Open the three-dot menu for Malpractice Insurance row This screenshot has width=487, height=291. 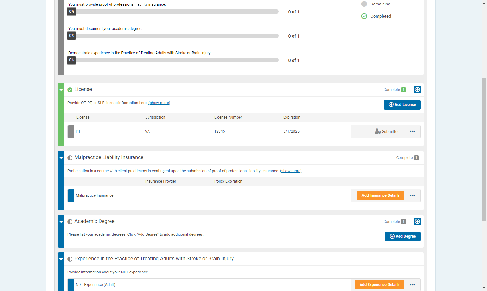pos(412,195)
